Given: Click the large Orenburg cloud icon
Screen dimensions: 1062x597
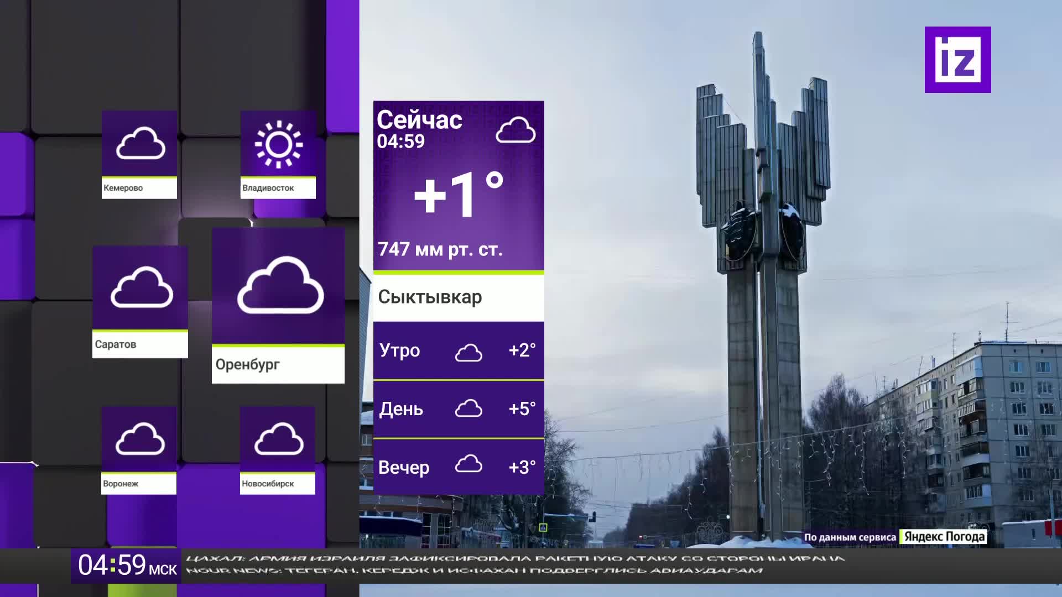Looking at the screenshot, I should point(280,285).
